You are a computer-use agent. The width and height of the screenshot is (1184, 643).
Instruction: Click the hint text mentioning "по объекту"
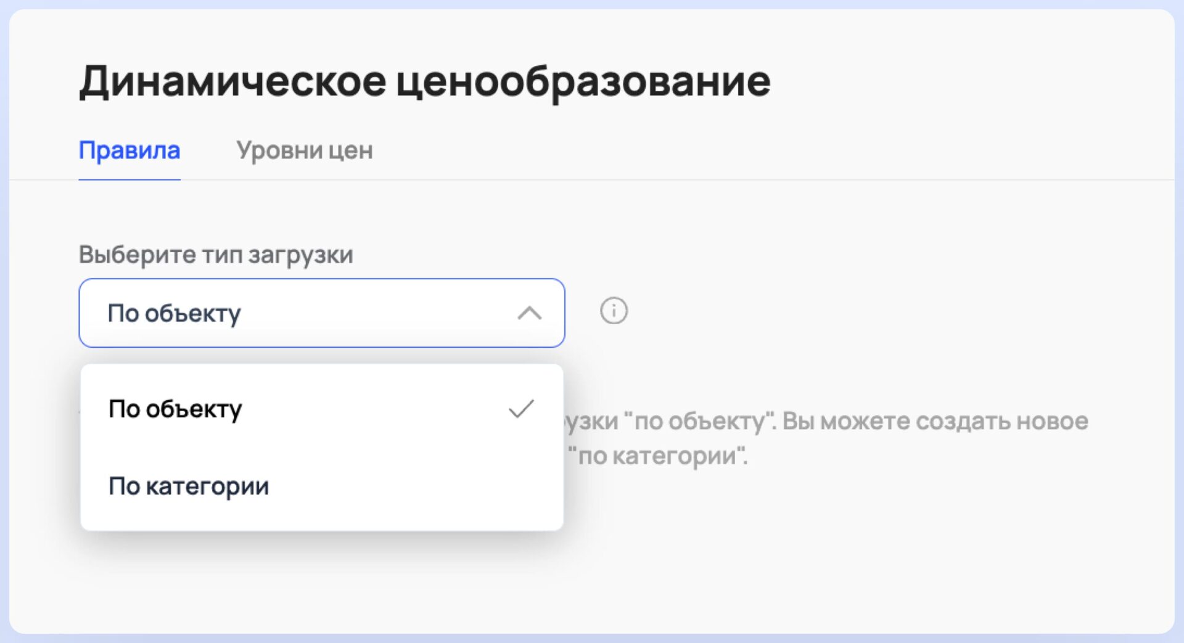700,422
